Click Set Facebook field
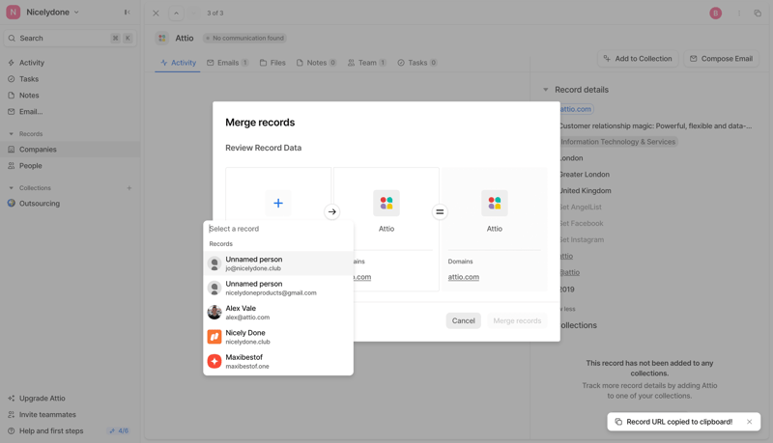 coord(582,223)
